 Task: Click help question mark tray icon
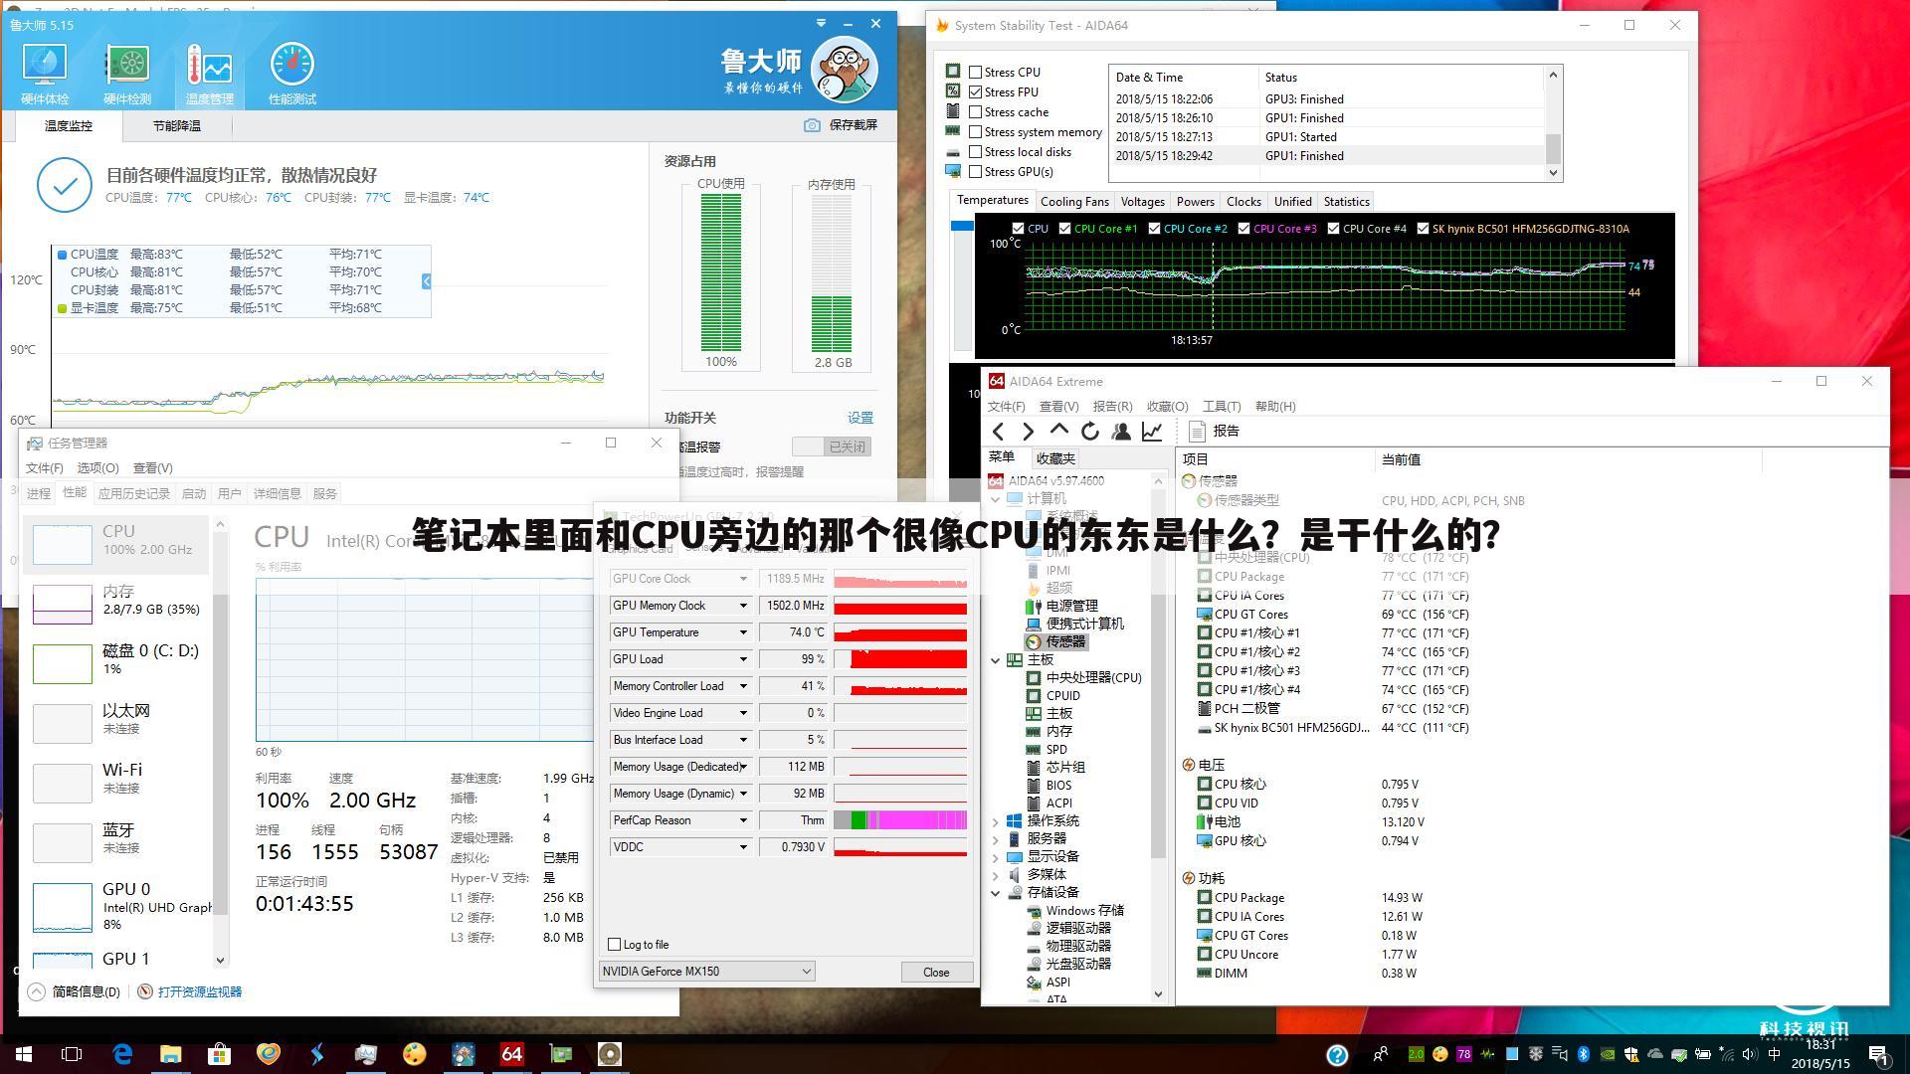click(1337, 1055)
